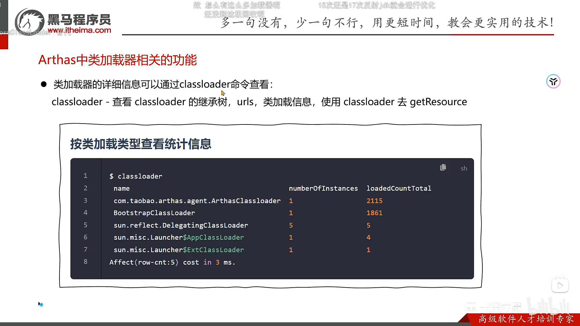This screenshot has width=580, height=326.
Task: Click 'loadedCountTotal' column header
Action: click(399, 189)
